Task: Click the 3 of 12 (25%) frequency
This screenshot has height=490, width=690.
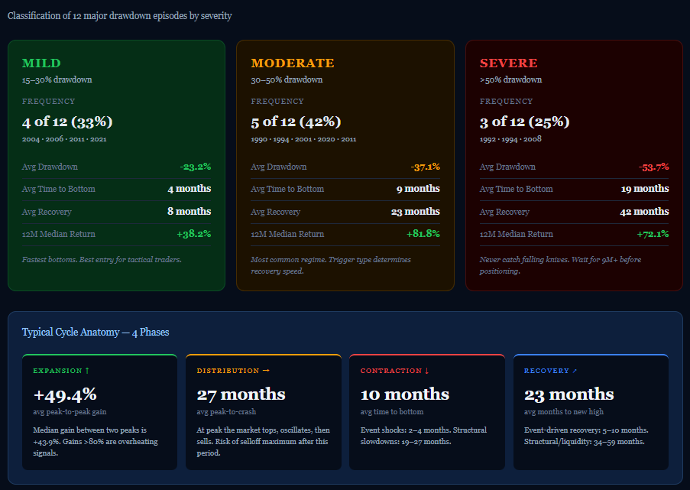Action: [x=524, y=122]
